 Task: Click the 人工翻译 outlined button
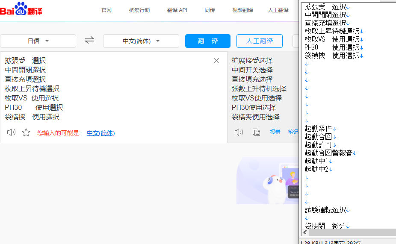pos(259,41)
